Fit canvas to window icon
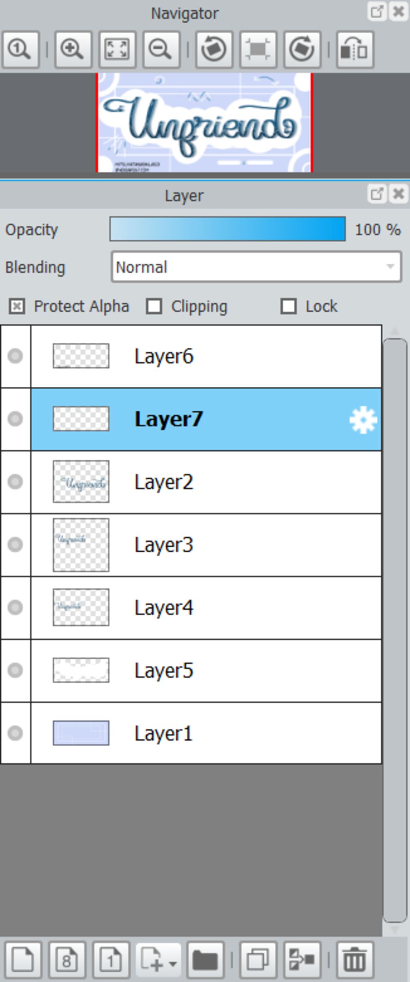The width and height of the screenshot is (410, 982). pyautogui.click(x=117, y=50)
